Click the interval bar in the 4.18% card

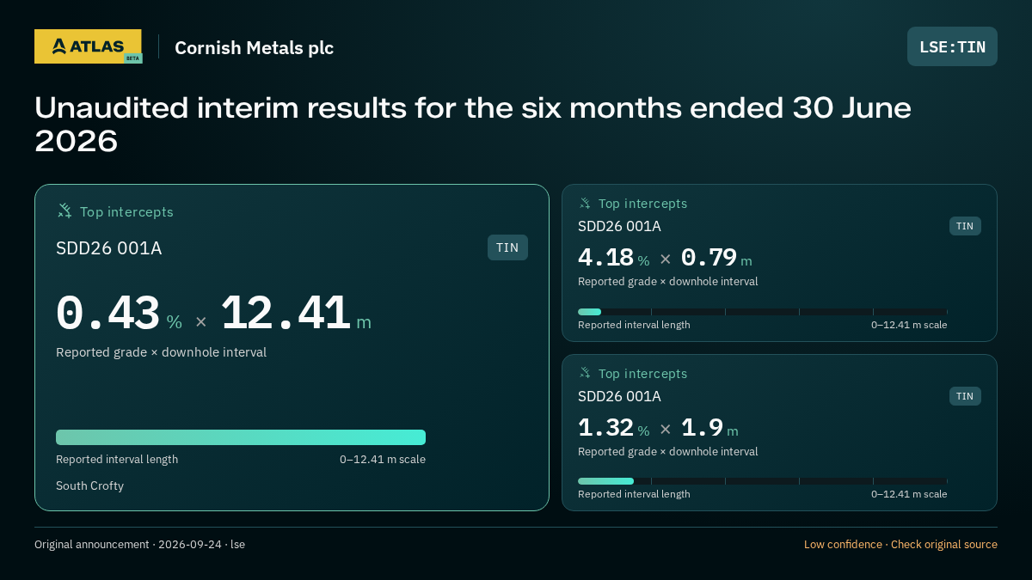763,312
